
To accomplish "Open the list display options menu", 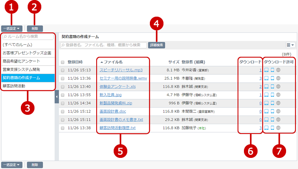I will 290,45.
